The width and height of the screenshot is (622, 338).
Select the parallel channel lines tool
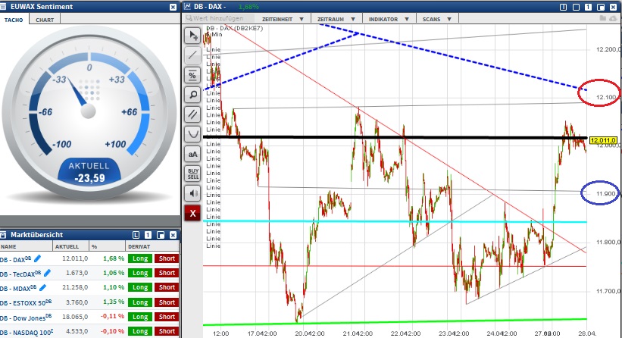pyautogui.click(x=192, y=114)
